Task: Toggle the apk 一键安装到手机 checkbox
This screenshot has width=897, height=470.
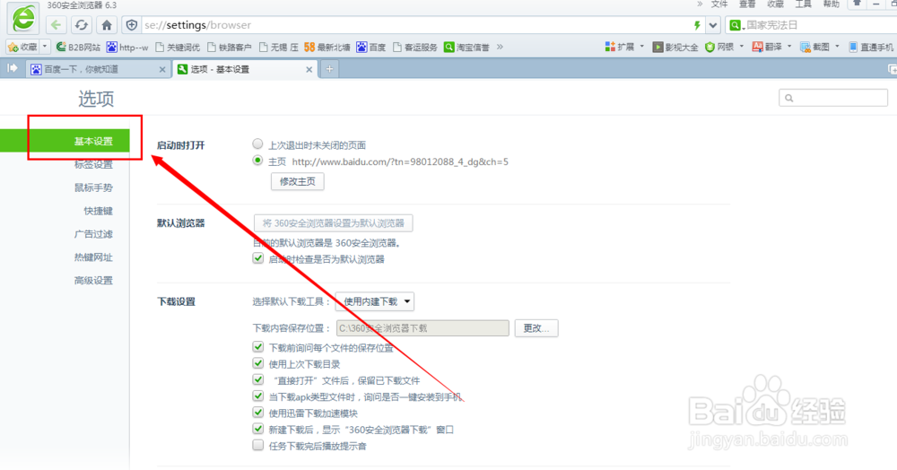Action: pos(258,396)
